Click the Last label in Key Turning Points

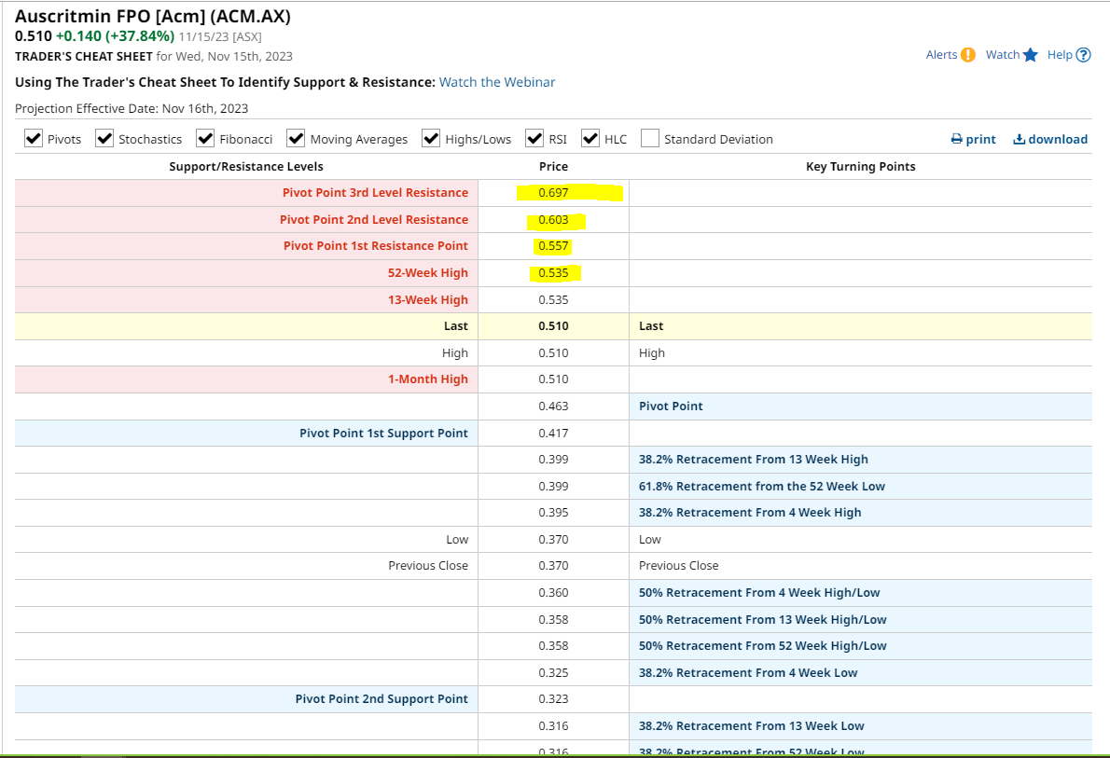coord(650,326)
